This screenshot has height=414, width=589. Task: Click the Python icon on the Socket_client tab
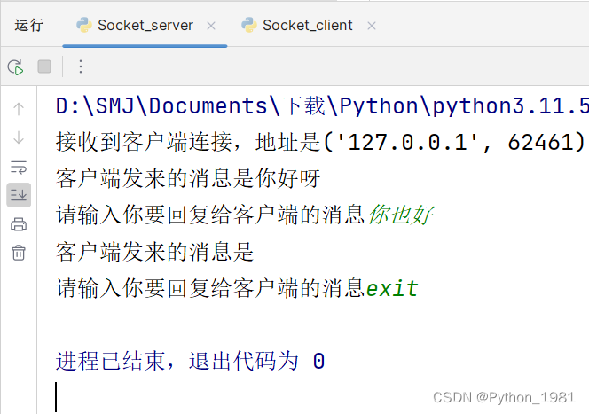pos(249,25)
